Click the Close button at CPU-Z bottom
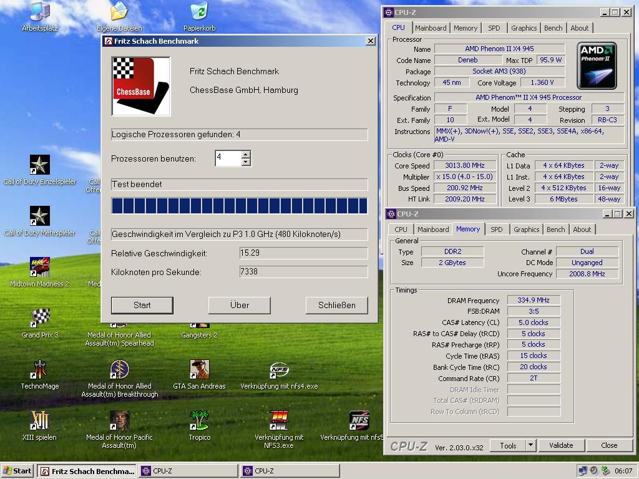This screenshot has height=479, width=639. 609,445
